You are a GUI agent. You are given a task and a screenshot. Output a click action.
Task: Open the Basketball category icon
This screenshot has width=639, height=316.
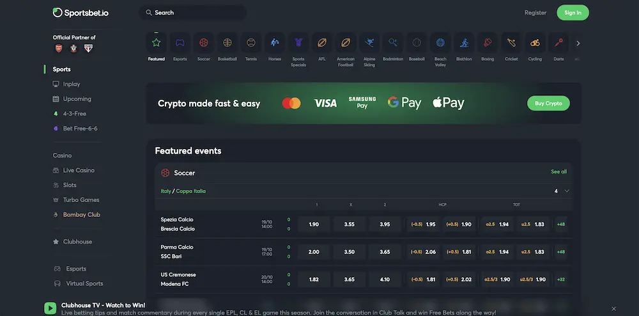tap(227, 42)
